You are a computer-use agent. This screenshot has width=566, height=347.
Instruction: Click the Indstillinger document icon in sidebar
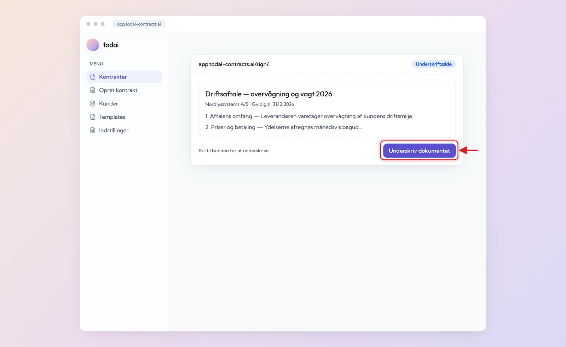[x=93, y=130]
